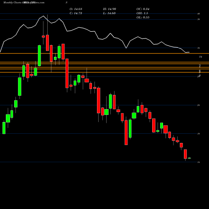Click the low value 'L: 14.60'
Image resolution: width=209 pixels, height=209 pixels.
point(109,13)
